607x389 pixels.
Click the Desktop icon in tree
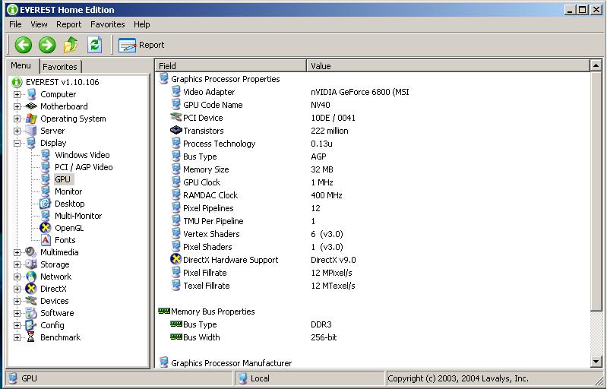pos(46,203)
